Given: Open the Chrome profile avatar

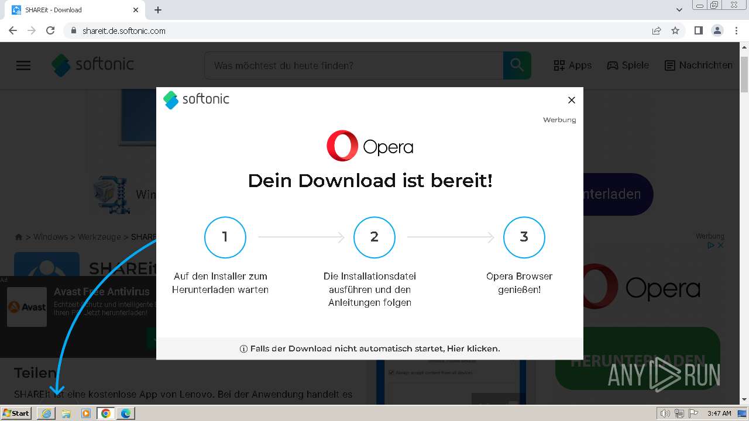Looking at the screenshot, I should (x=717, y=30).
